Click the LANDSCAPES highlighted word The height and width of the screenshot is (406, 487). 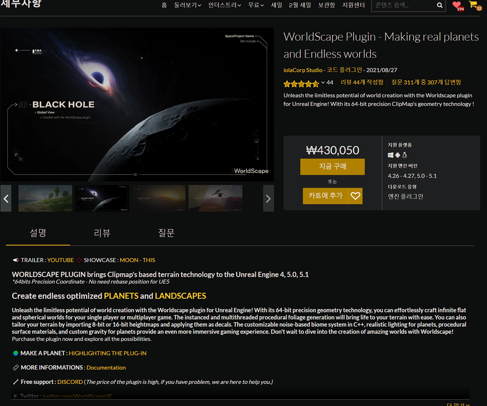(x=180, y=296)
